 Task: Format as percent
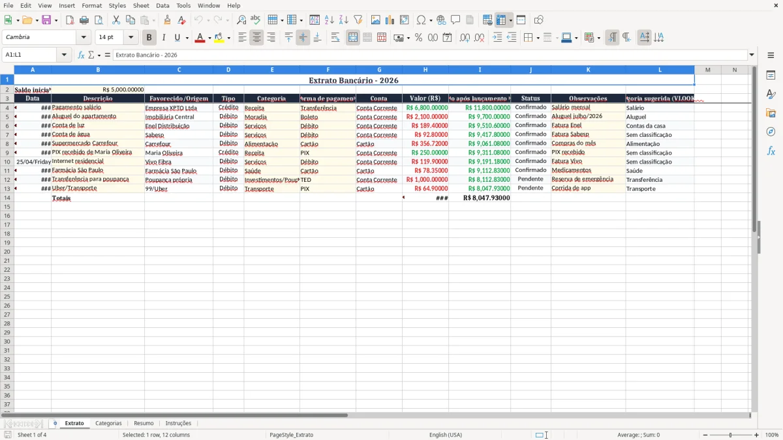[418, 38]
